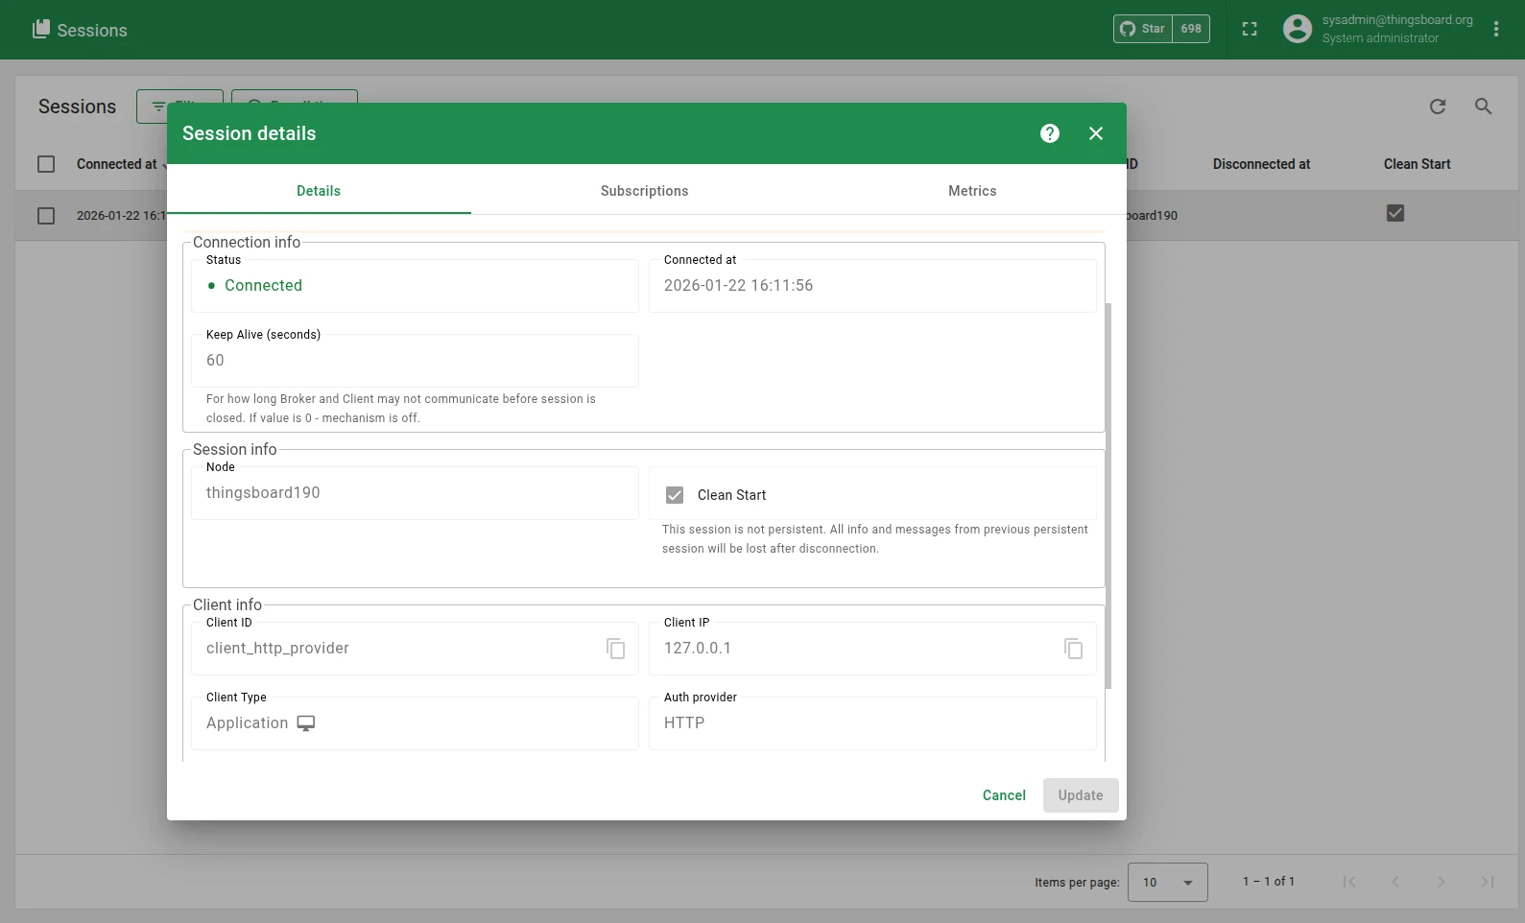Screen dimensions: 1525x923
Task: Copy the Client IP value
Action: (1074, 649)
